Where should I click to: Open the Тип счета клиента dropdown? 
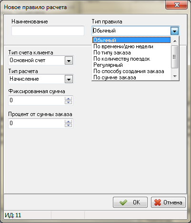(x=69, y=61)
